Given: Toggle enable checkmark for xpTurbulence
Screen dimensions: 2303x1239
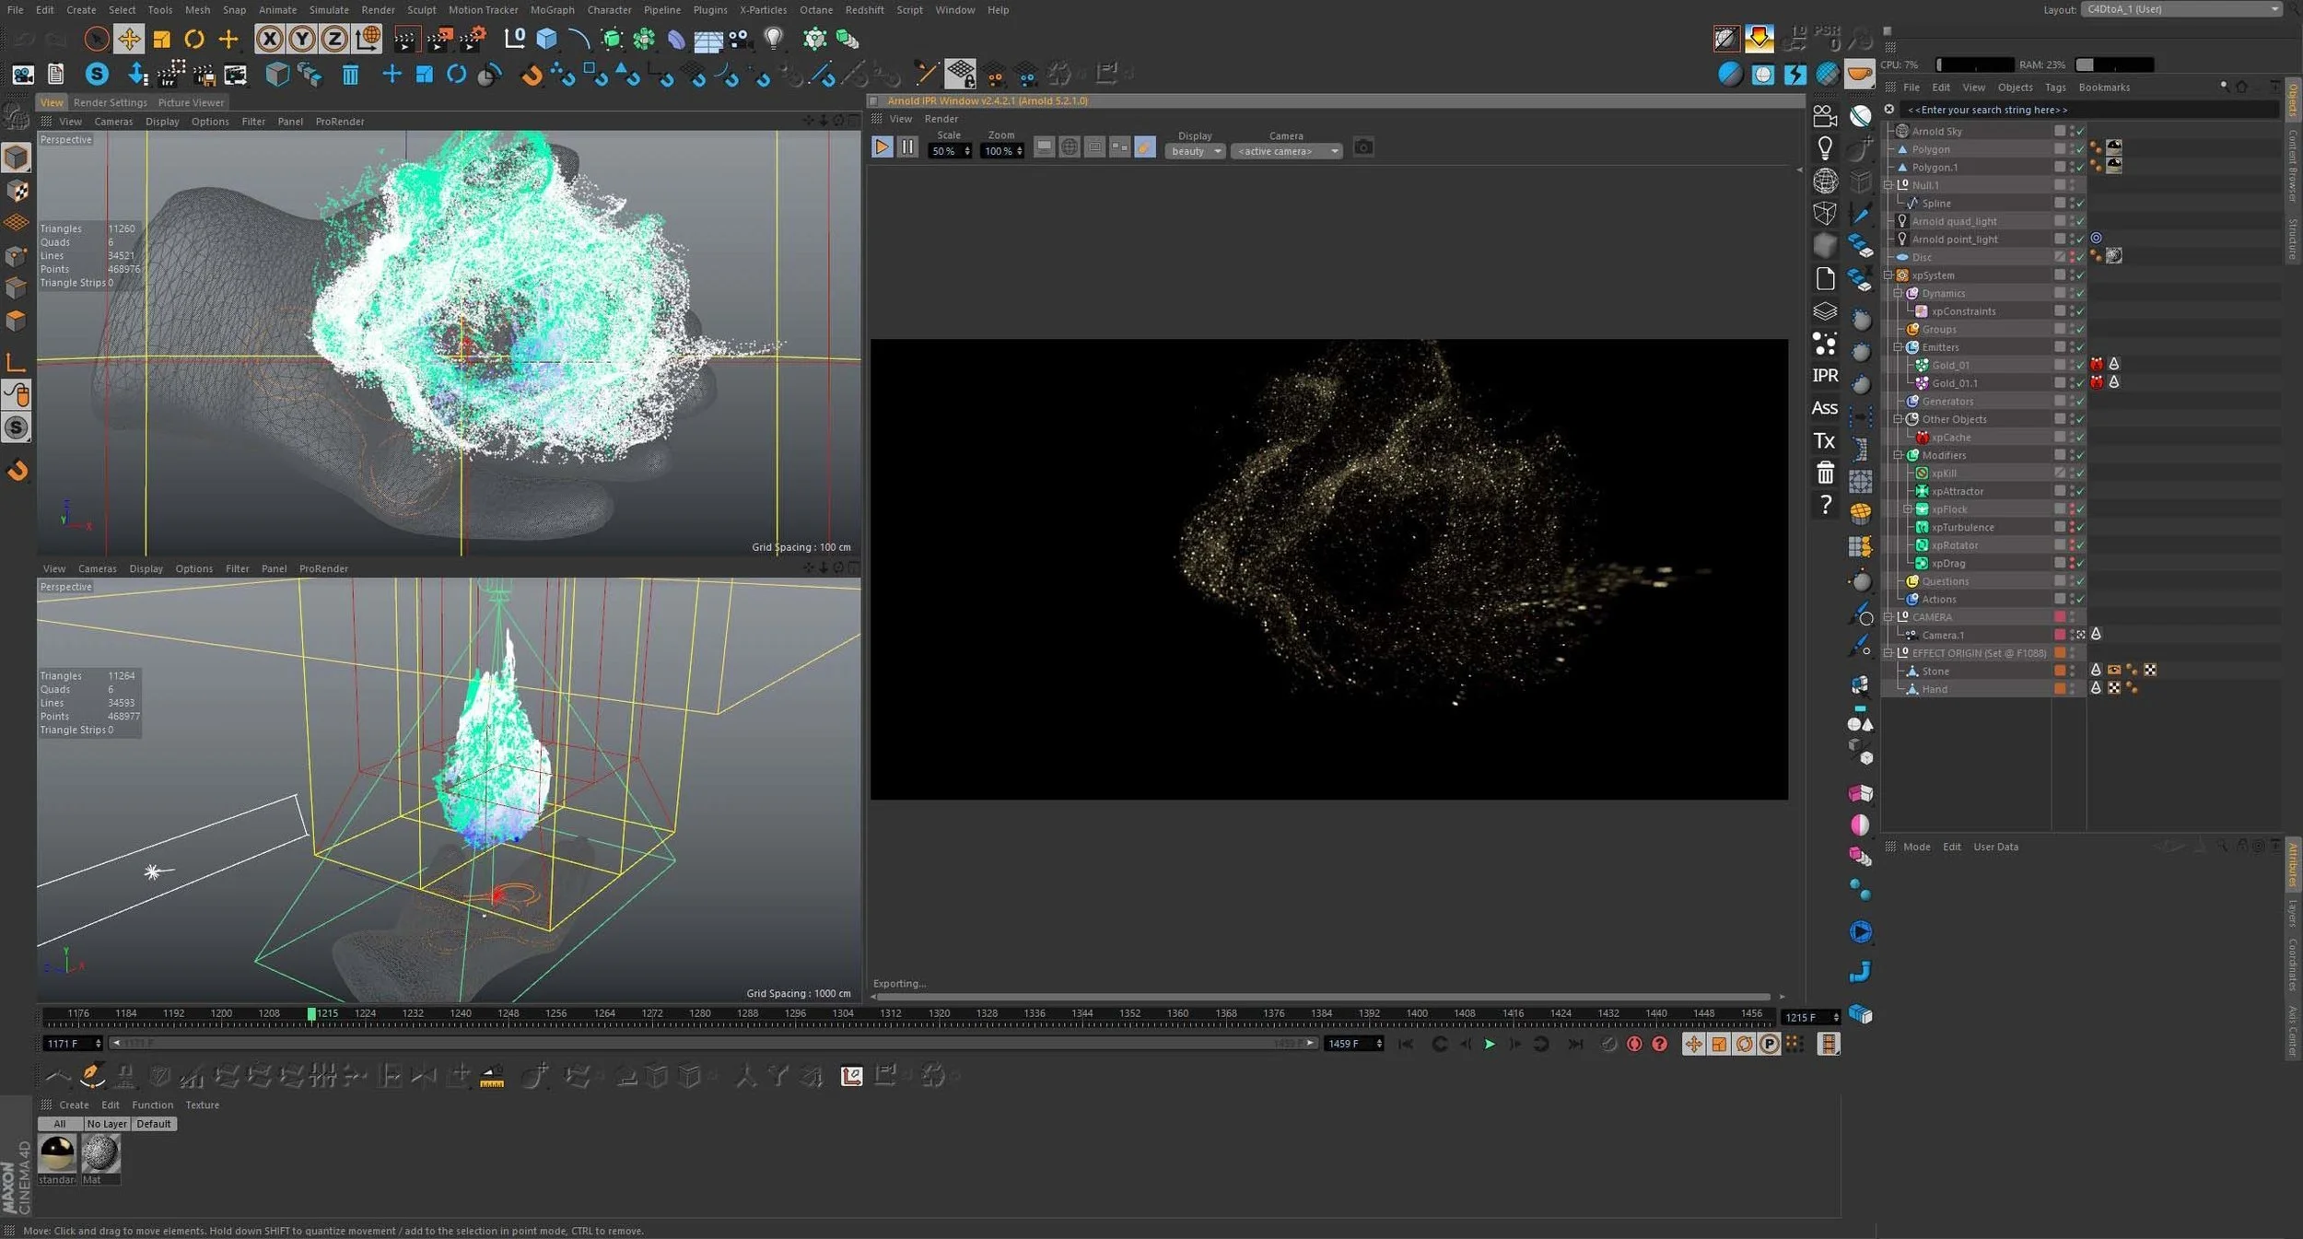Looking at the screenshot, I should 2079,528.
